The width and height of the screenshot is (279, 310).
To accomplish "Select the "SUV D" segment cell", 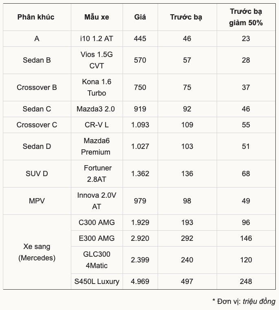I will click(37, 174).
